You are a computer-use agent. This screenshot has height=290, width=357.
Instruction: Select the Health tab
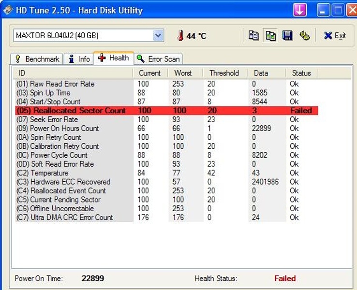tap(114, 58)
